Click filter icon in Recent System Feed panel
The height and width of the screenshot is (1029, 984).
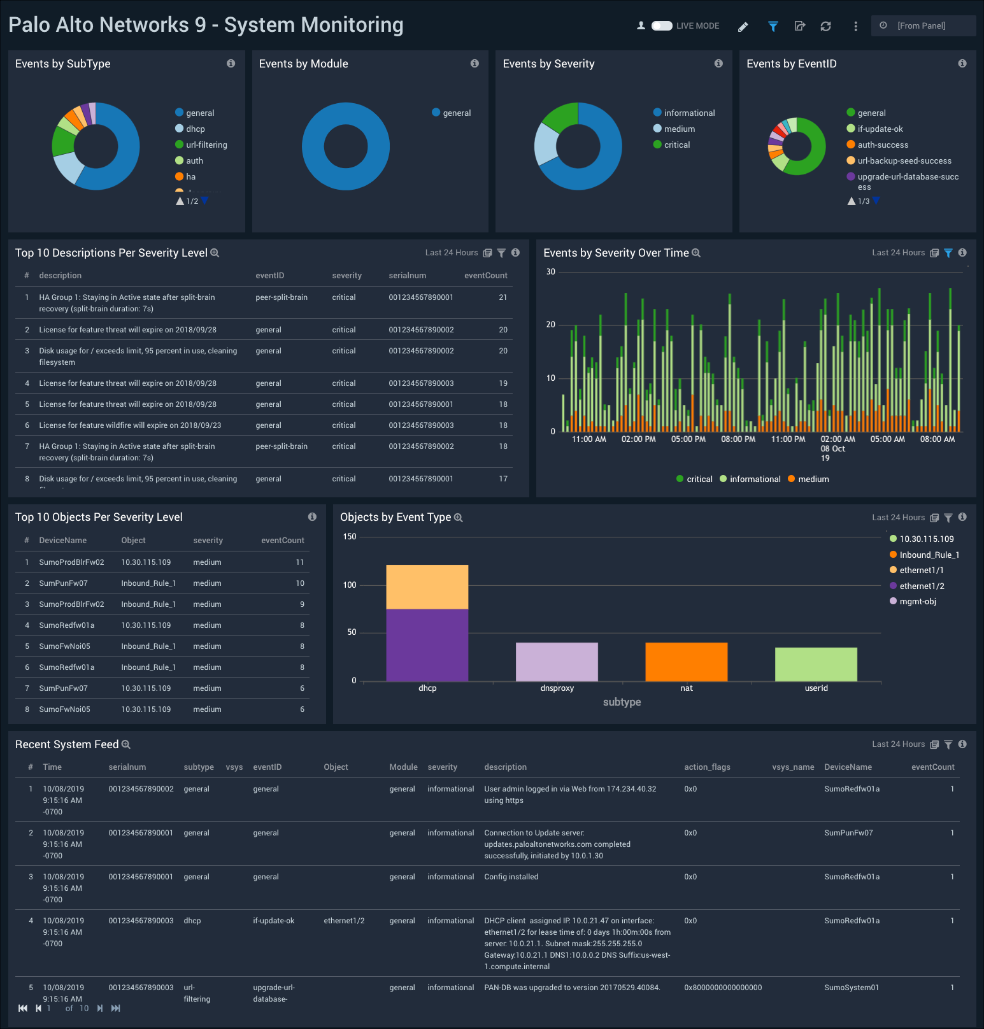coord(948,744)
